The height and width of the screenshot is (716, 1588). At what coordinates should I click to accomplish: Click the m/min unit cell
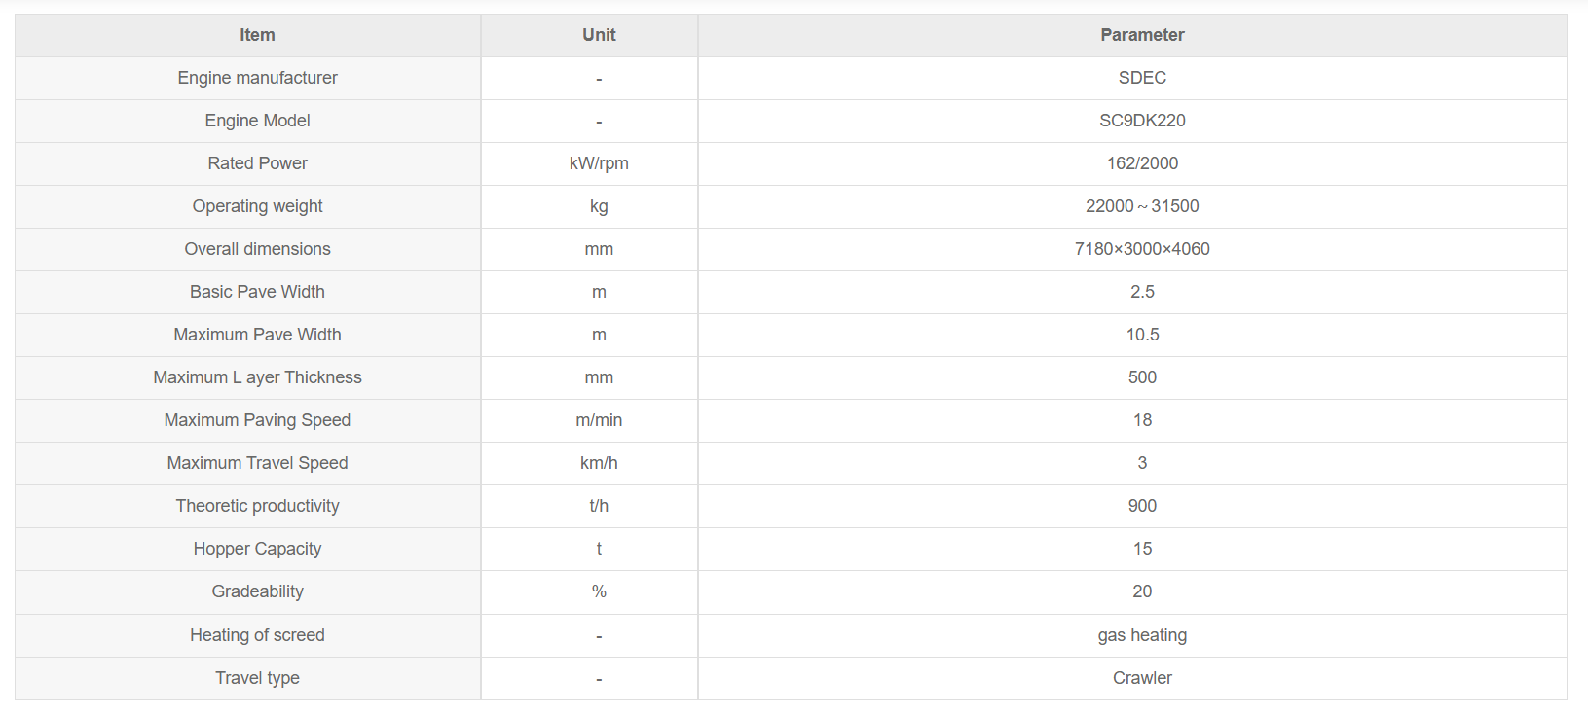599,420
